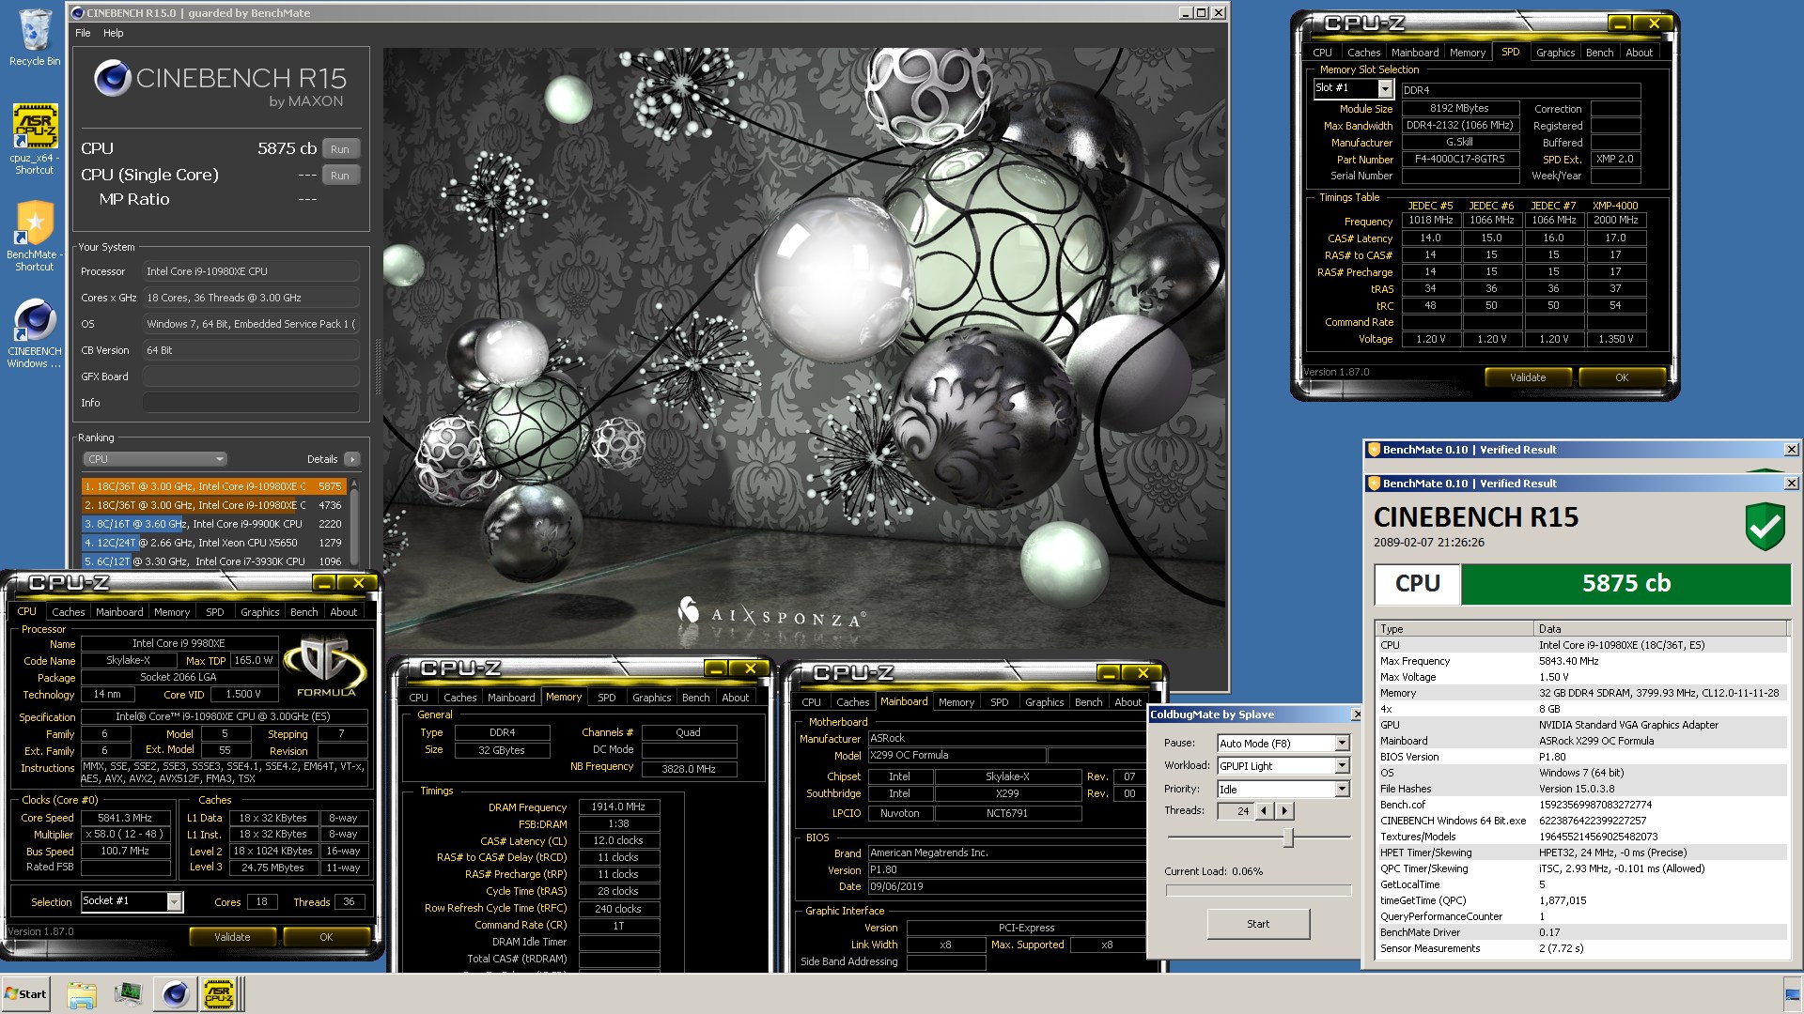This screenshot has height=1014, width=1804.
Task: Start the ColdbugMate workload
Action: click(x=1258, y=924)
